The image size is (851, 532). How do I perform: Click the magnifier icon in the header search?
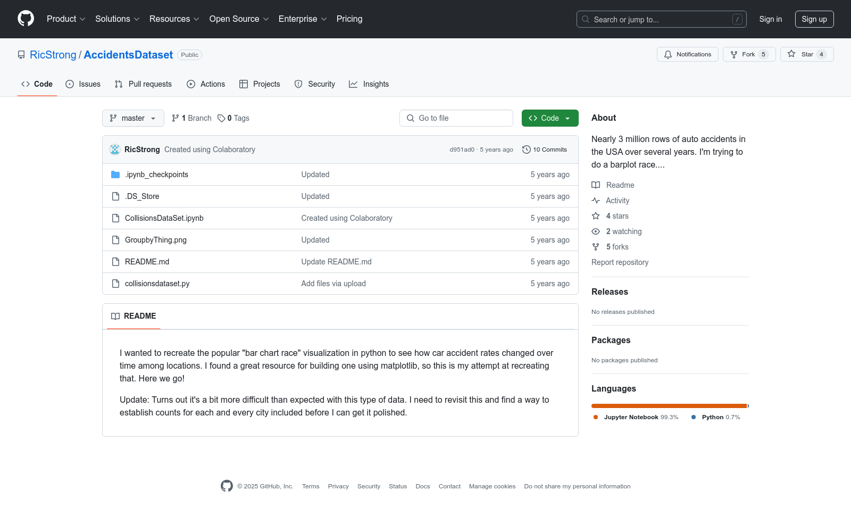point(586,19)
